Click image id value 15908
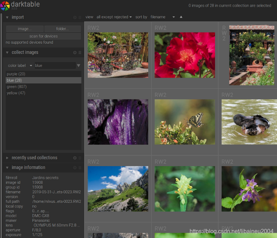This screenshot has height=238, width=277. pos(37,182)
